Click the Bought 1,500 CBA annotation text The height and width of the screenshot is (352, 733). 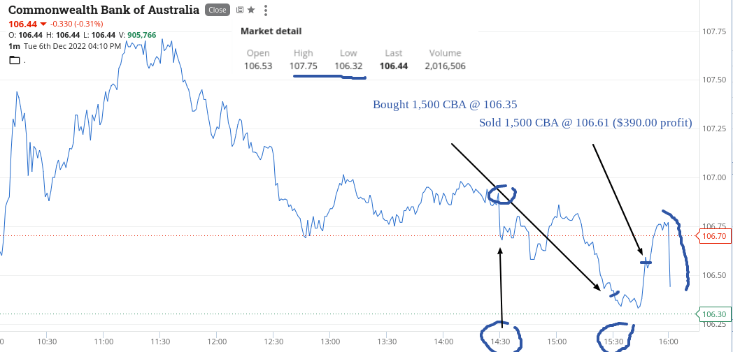(x=445, y=104)
